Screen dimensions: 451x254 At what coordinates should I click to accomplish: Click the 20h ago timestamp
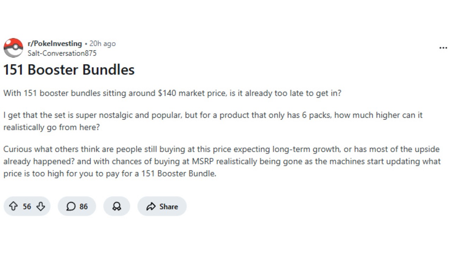103,44
